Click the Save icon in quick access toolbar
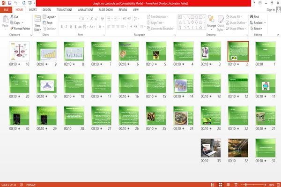 pos(10,3)
